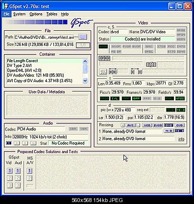
Task: Click the blue progress bar at top
Action: click(36, 22)
